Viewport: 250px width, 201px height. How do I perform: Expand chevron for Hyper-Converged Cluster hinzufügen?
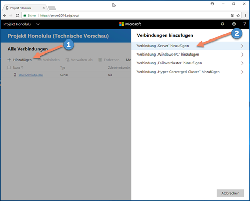tap(242, 72)
